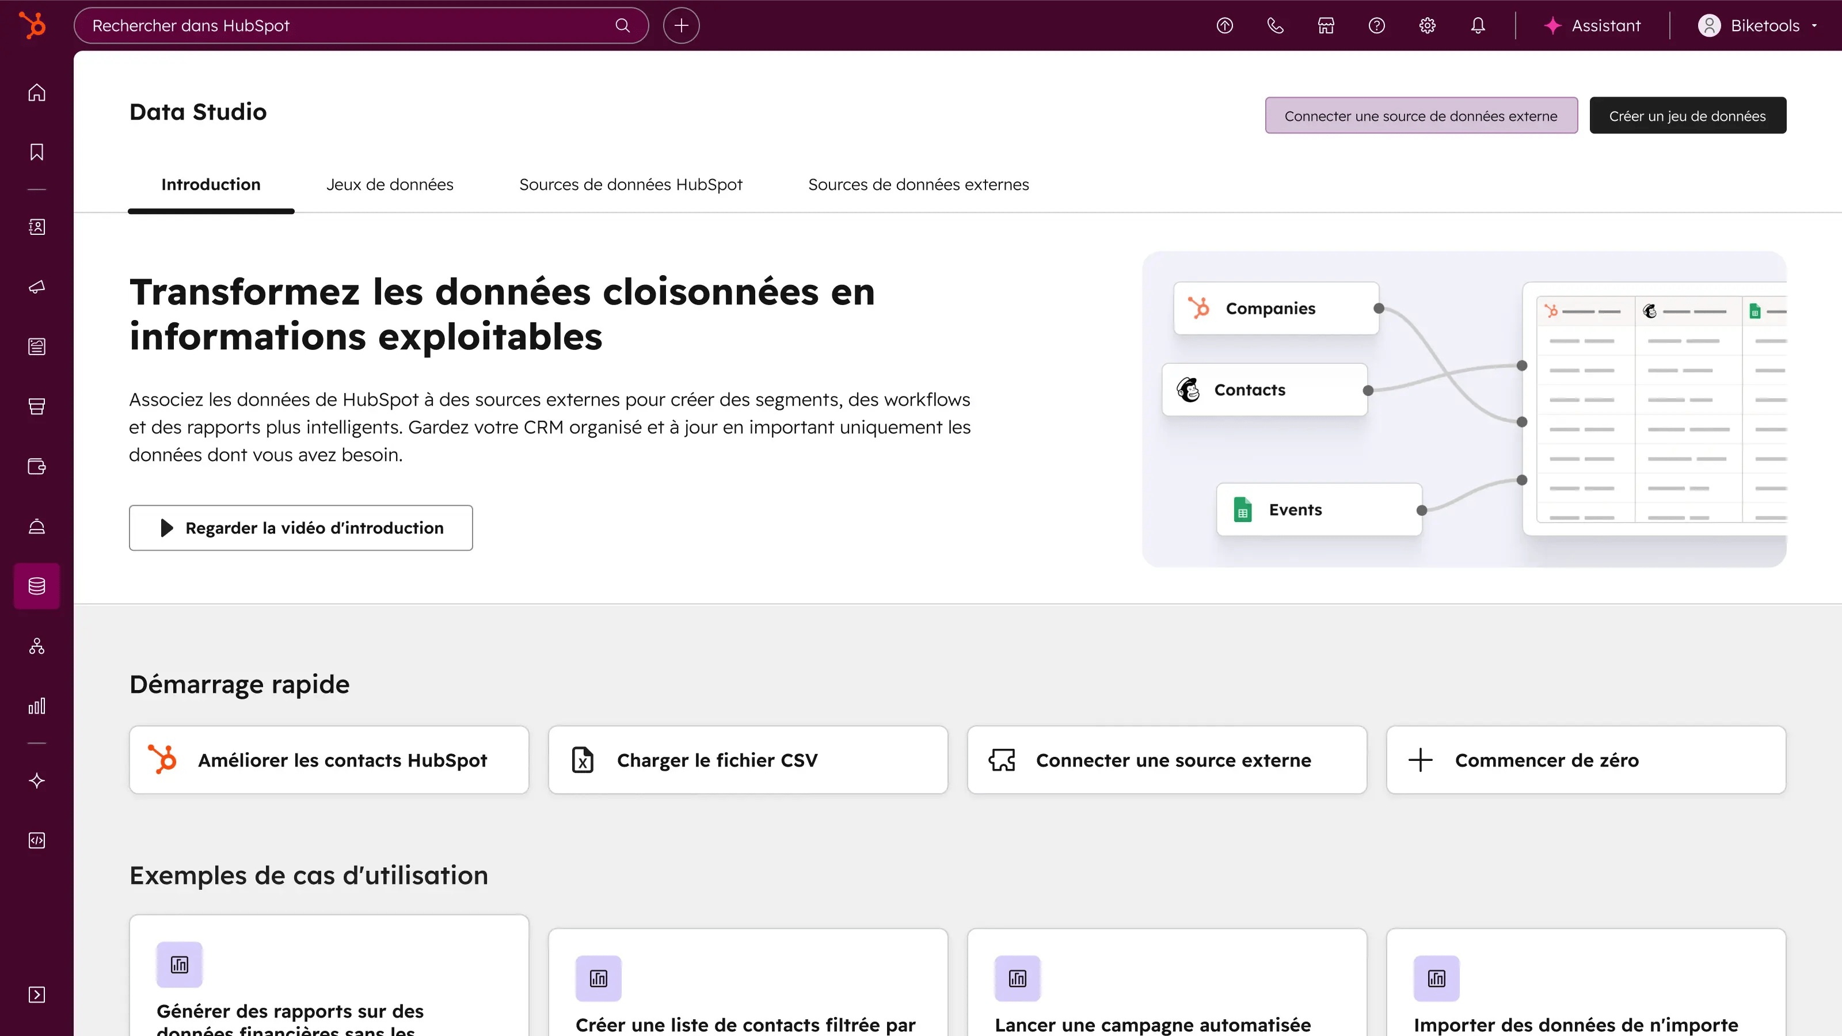Open the developer code icon in sidebar
Screen dimensions: 1842x1036
(36, 841)
